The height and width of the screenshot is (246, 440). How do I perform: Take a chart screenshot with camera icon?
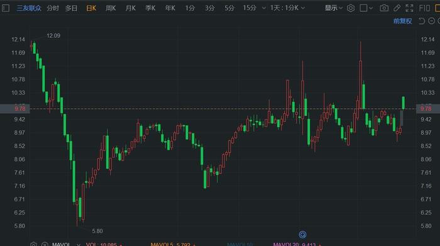[x=384, y=8]
